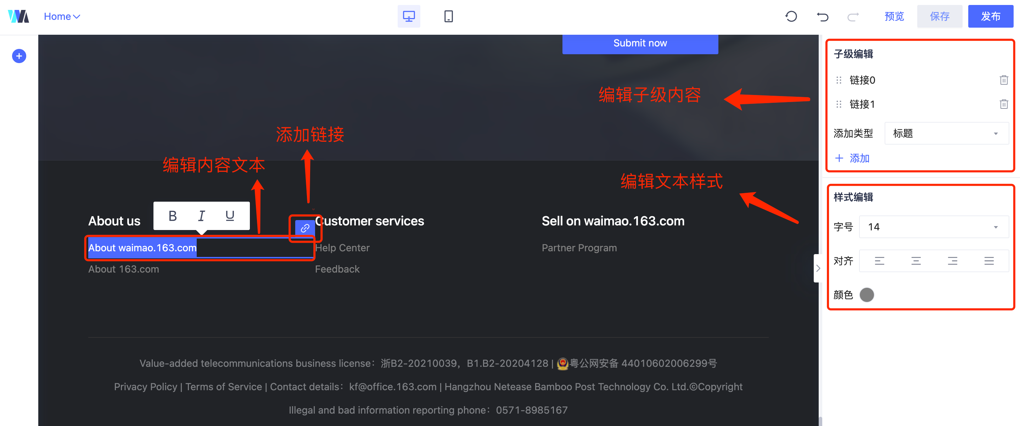Select the 链接0 item in child list
Viewport: 1020px width, 426px height.
(862, 80)
